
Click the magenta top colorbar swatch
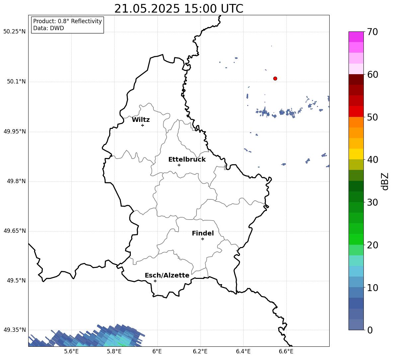pyautogui.click(x=356, y=37)
